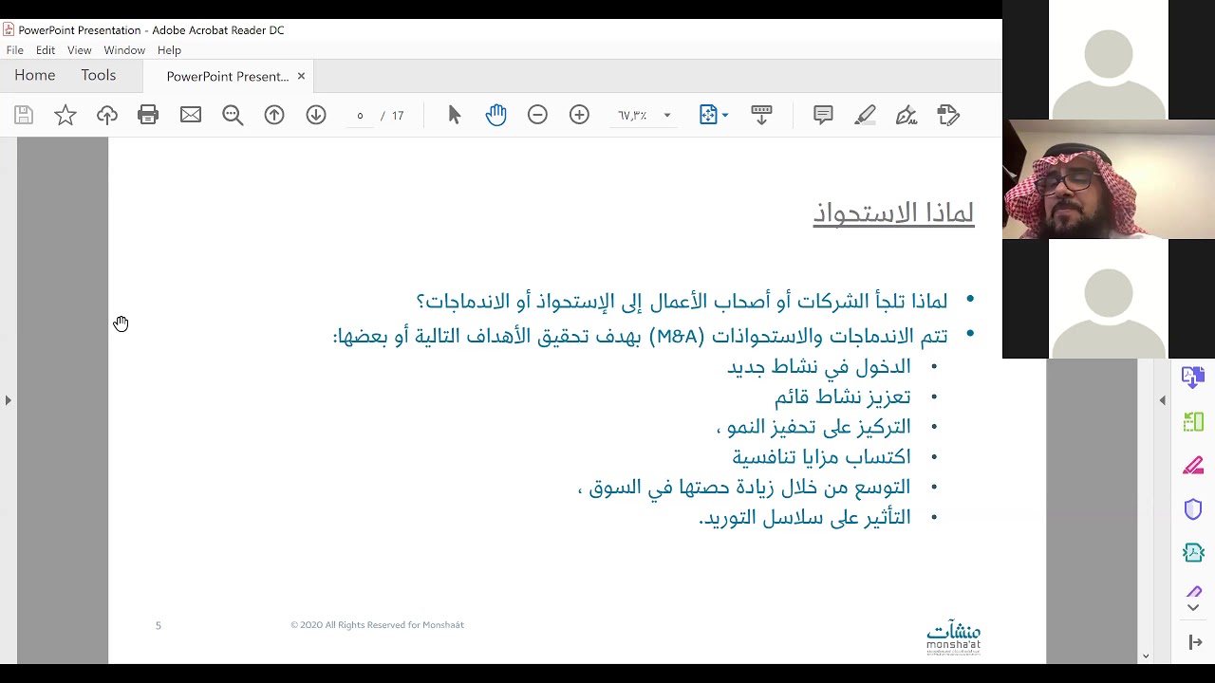Open the zoom percentage dropdown
The width and height of the screenshot is (1215, 683).
(x=667, y=115)
